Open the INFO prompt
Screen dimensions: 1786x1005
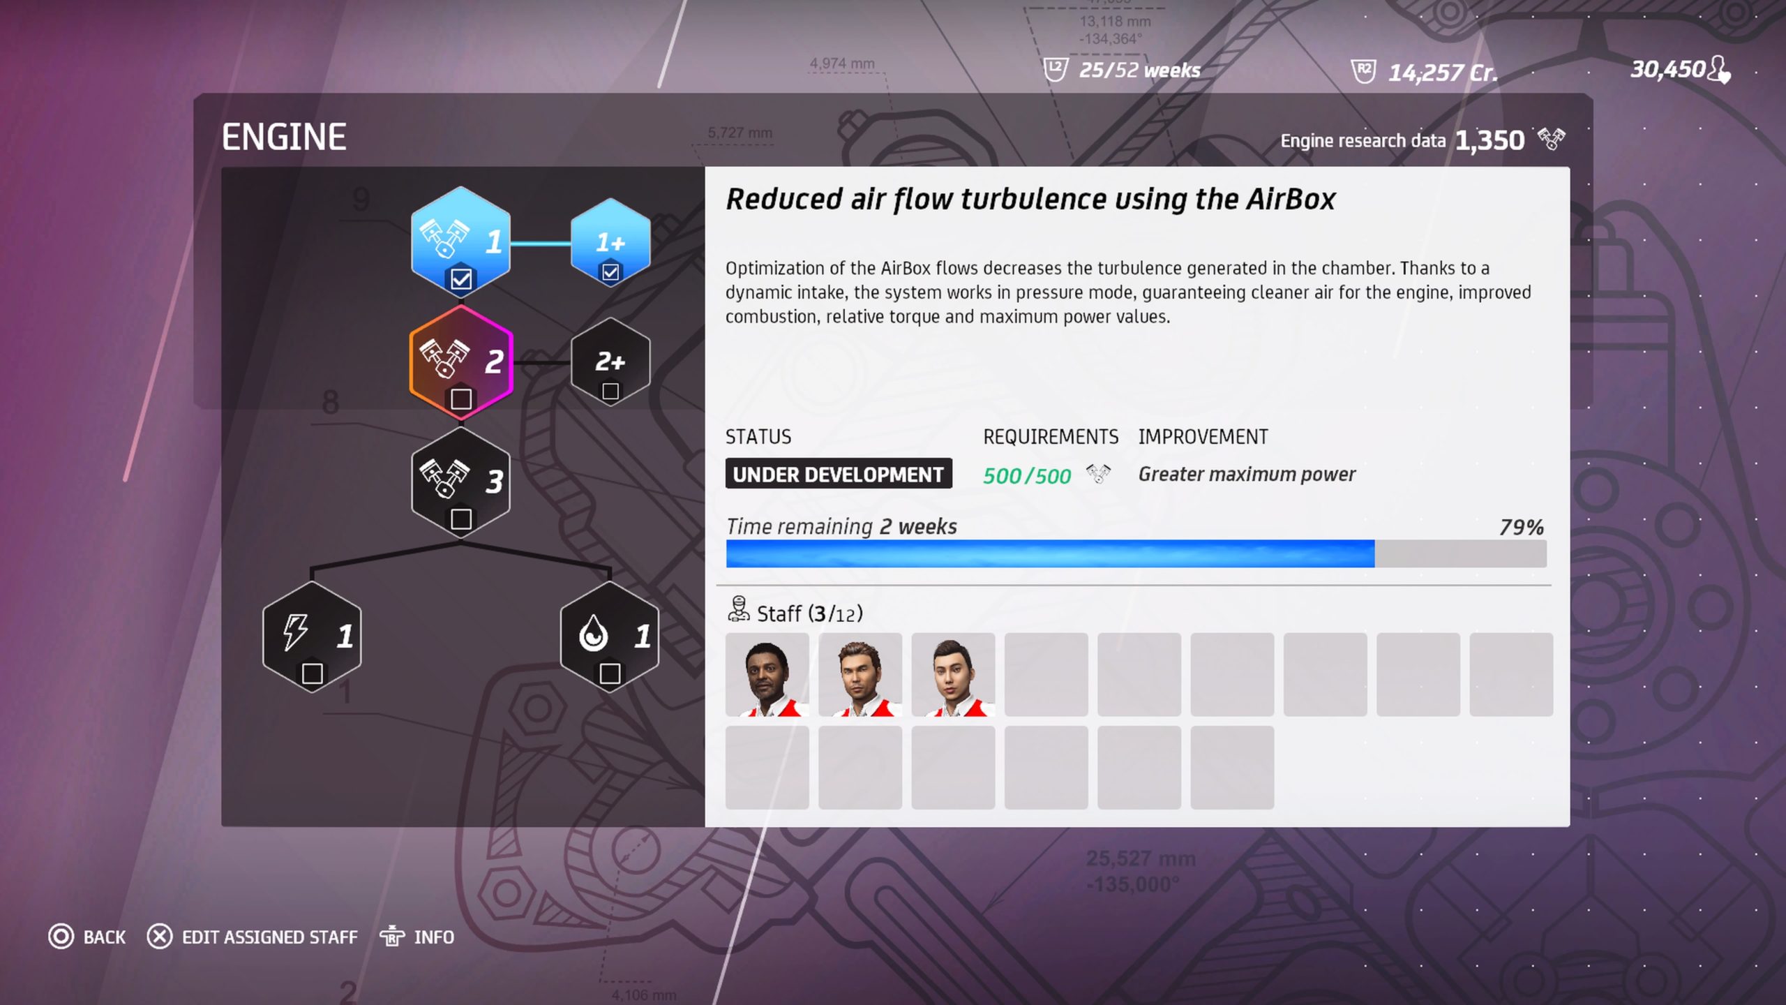point(417,937)
